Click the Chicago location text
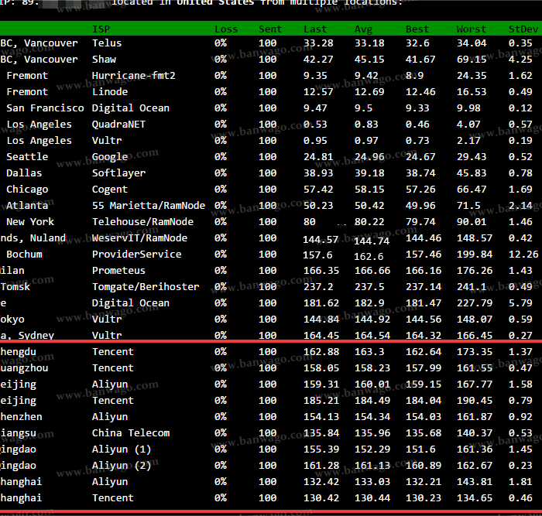The width and height of the screenshot is (542, 516). click(x=27, y=190)
